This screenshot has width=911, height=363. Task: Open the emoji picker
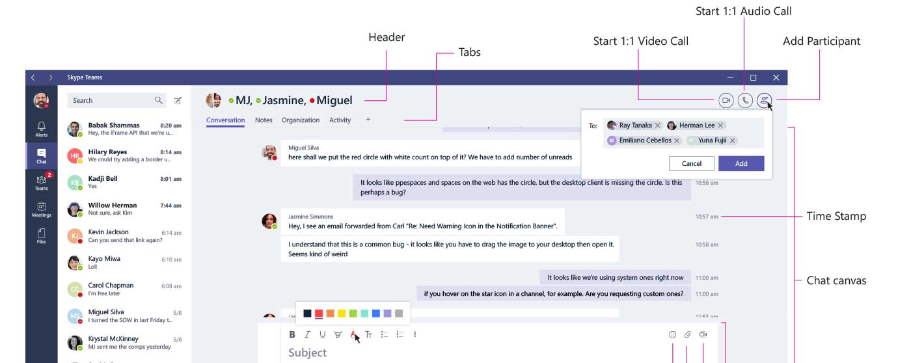pos(672,334)
